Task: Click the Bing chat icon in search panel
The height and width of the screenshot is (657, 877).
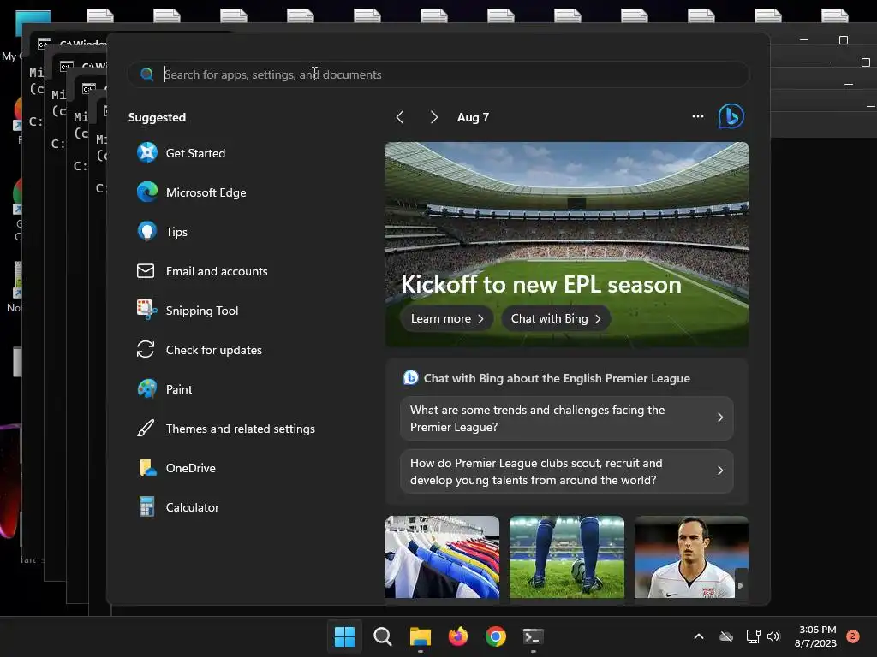Action: click(731, 116)
